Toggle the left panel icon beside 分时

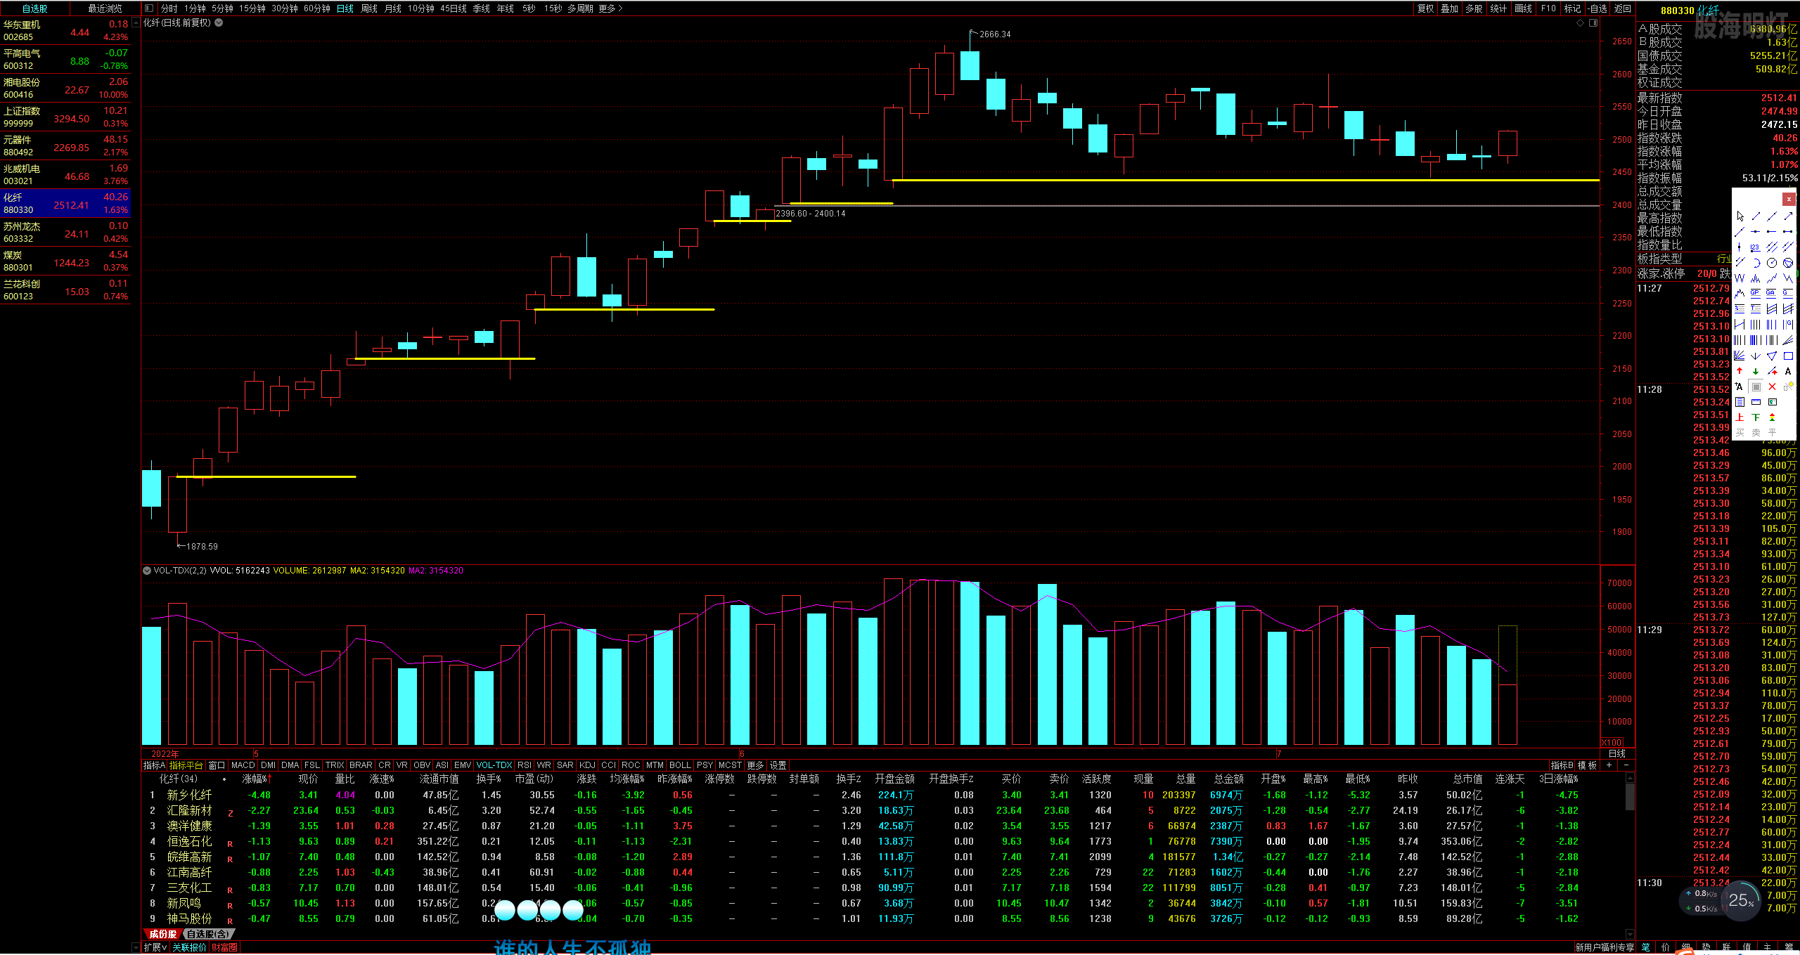(x=149, y=8)
